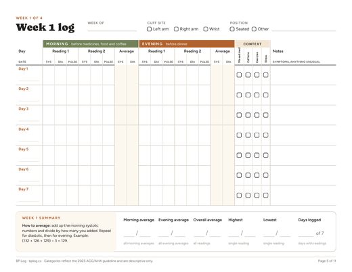Click 'SYMPTOMS, ANYTHING UNUSUAL' subheading
Screen dimensions: 352x272
[296, 62]
